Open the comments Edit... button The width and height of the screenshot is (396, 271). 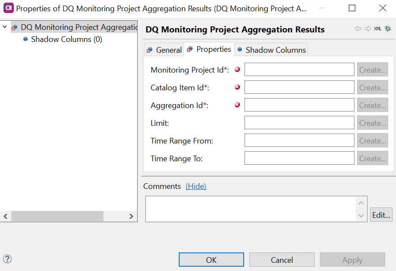click(381, 215)
